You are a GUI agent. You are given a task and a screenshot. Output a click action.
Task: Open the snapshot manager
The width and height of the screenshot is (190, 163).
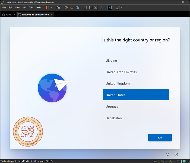coord(77,8)
